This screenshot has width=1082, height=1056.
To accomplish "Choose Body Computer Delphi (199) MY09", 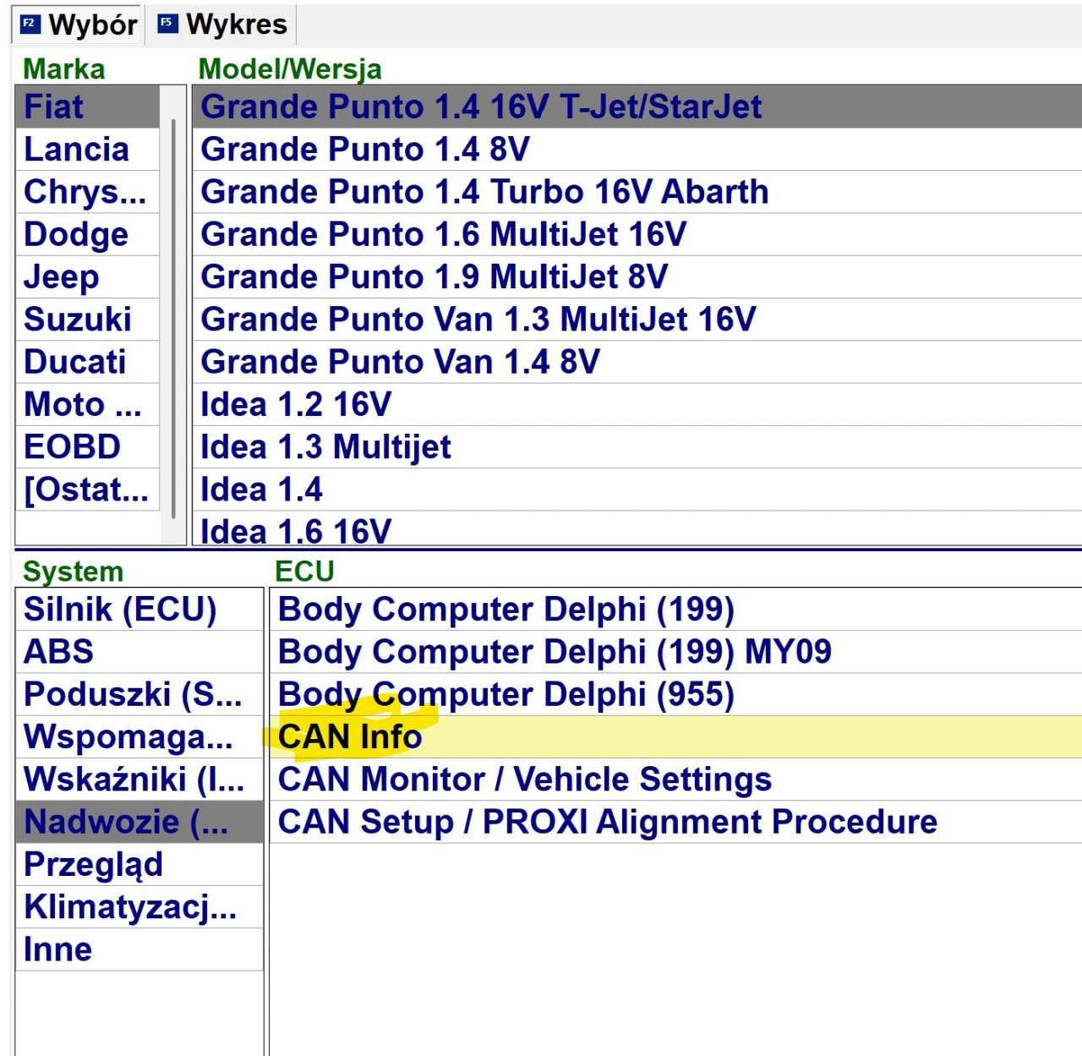I will [555, 652].
